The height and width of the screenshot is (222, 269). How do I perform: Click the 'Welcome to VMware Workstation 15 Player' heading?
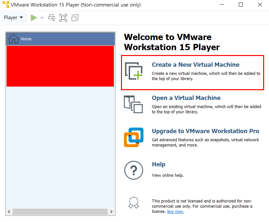click(x=172, y=42)
